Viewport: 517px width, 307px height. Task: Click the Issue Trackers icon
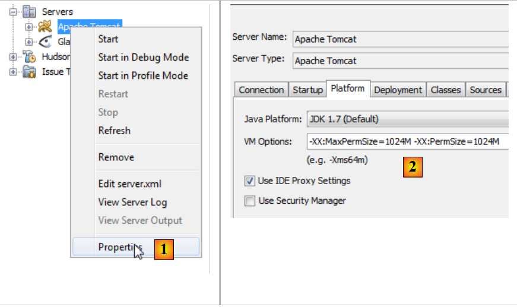[29, 72]
